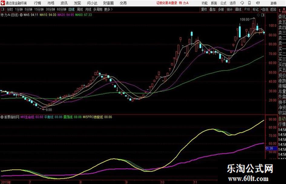
Task: Click 证券交易未登录 login status
Action: click(x=167, y=3)
